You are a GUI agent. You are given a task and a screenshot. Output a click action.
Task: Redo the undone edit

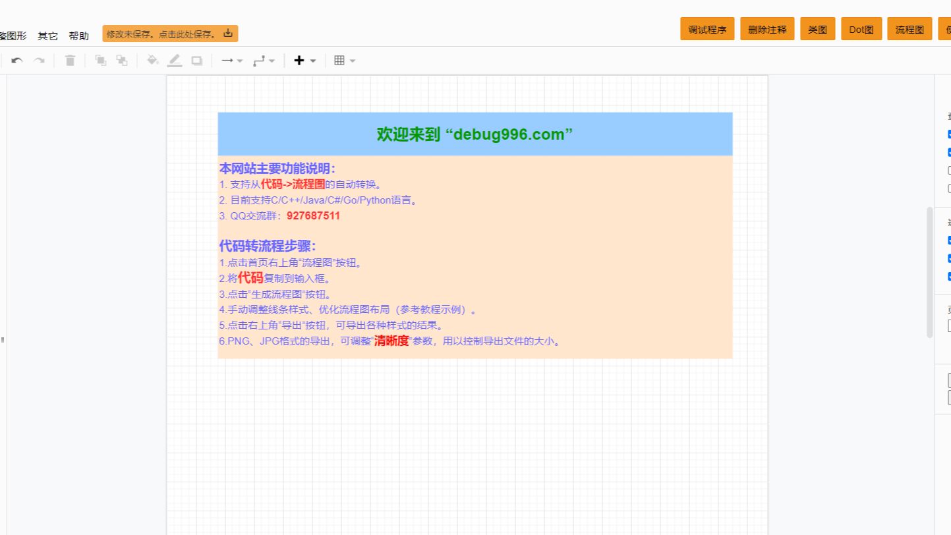[x=39, y=61]
